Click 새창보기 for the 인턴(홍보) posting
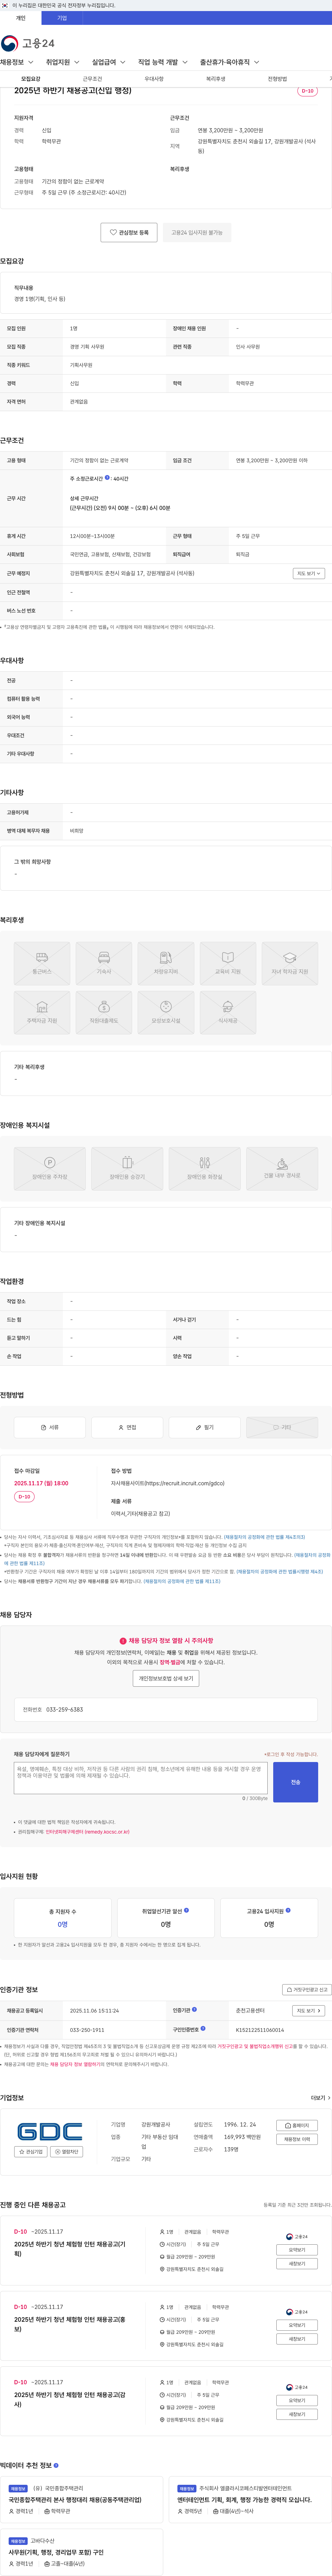Viewport: 332px width, 2576px height. (297, 2339)
